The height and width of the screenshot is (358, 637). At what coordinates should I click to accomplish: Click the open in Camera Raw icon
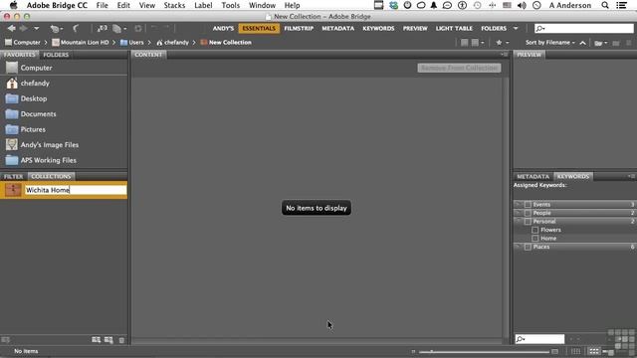point(138,29)
